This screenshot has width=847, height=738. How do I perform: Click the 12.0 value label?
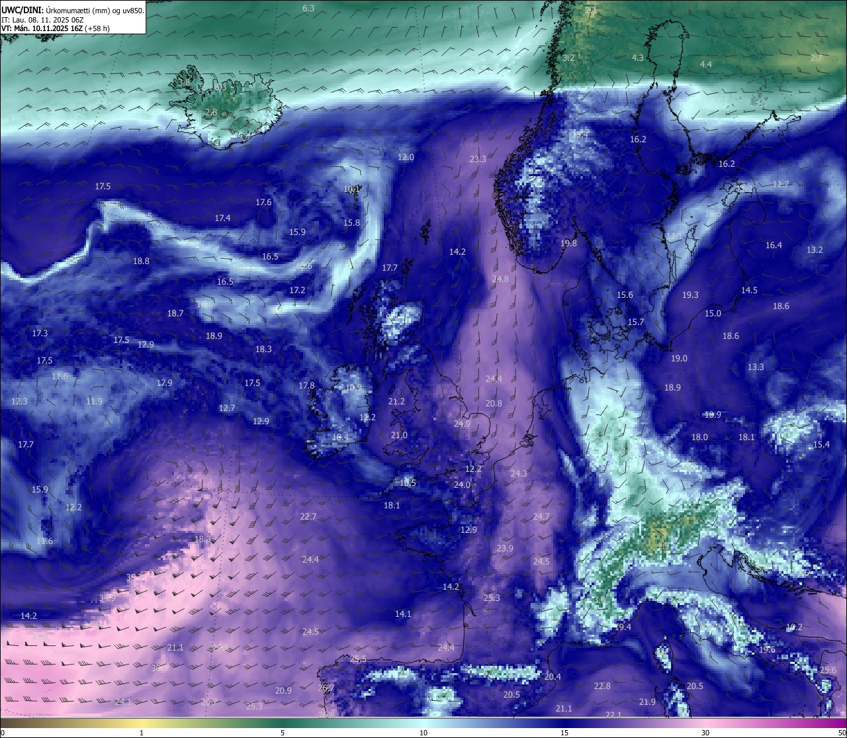406,158
